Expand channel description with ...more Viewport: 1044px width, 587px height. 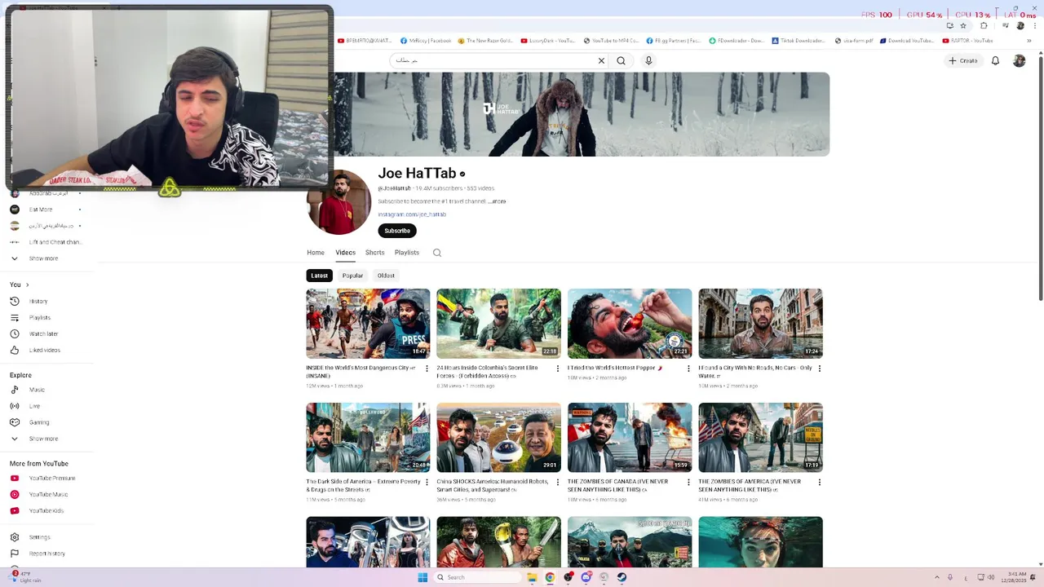(498, 201)
